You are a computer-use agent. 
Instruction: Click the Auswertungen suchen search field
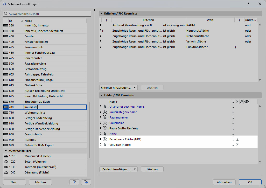pos(47,13)
